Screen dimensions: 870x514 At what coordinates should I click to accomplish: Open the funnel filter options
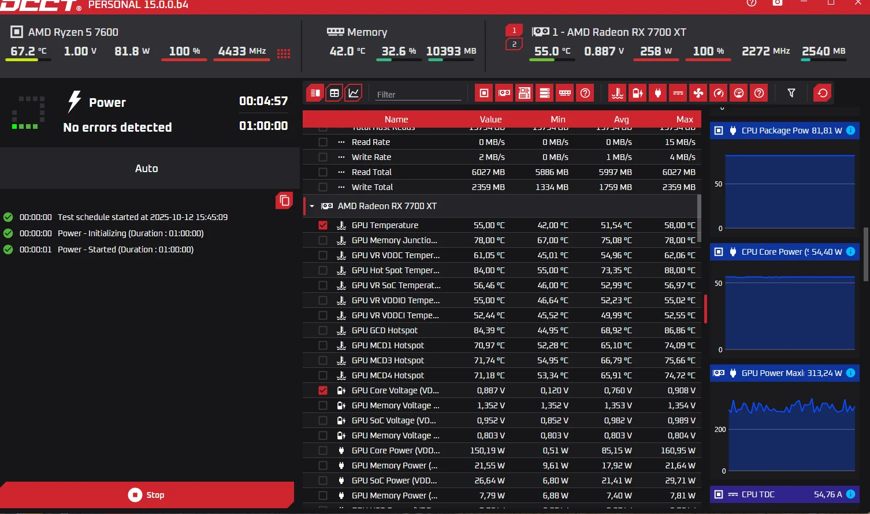[x=791, y=93]
